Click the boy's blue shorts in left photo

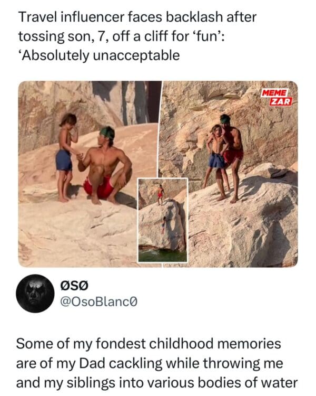pos(64,161)
